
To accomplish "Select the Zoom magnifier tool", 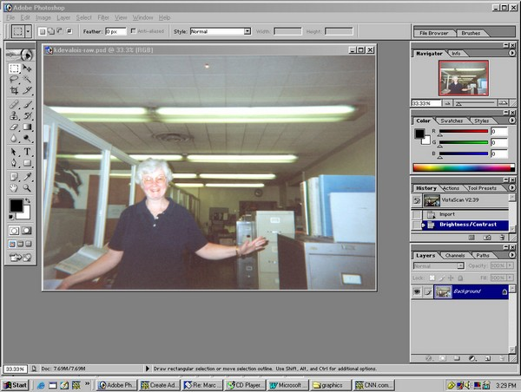I will 27,188.
